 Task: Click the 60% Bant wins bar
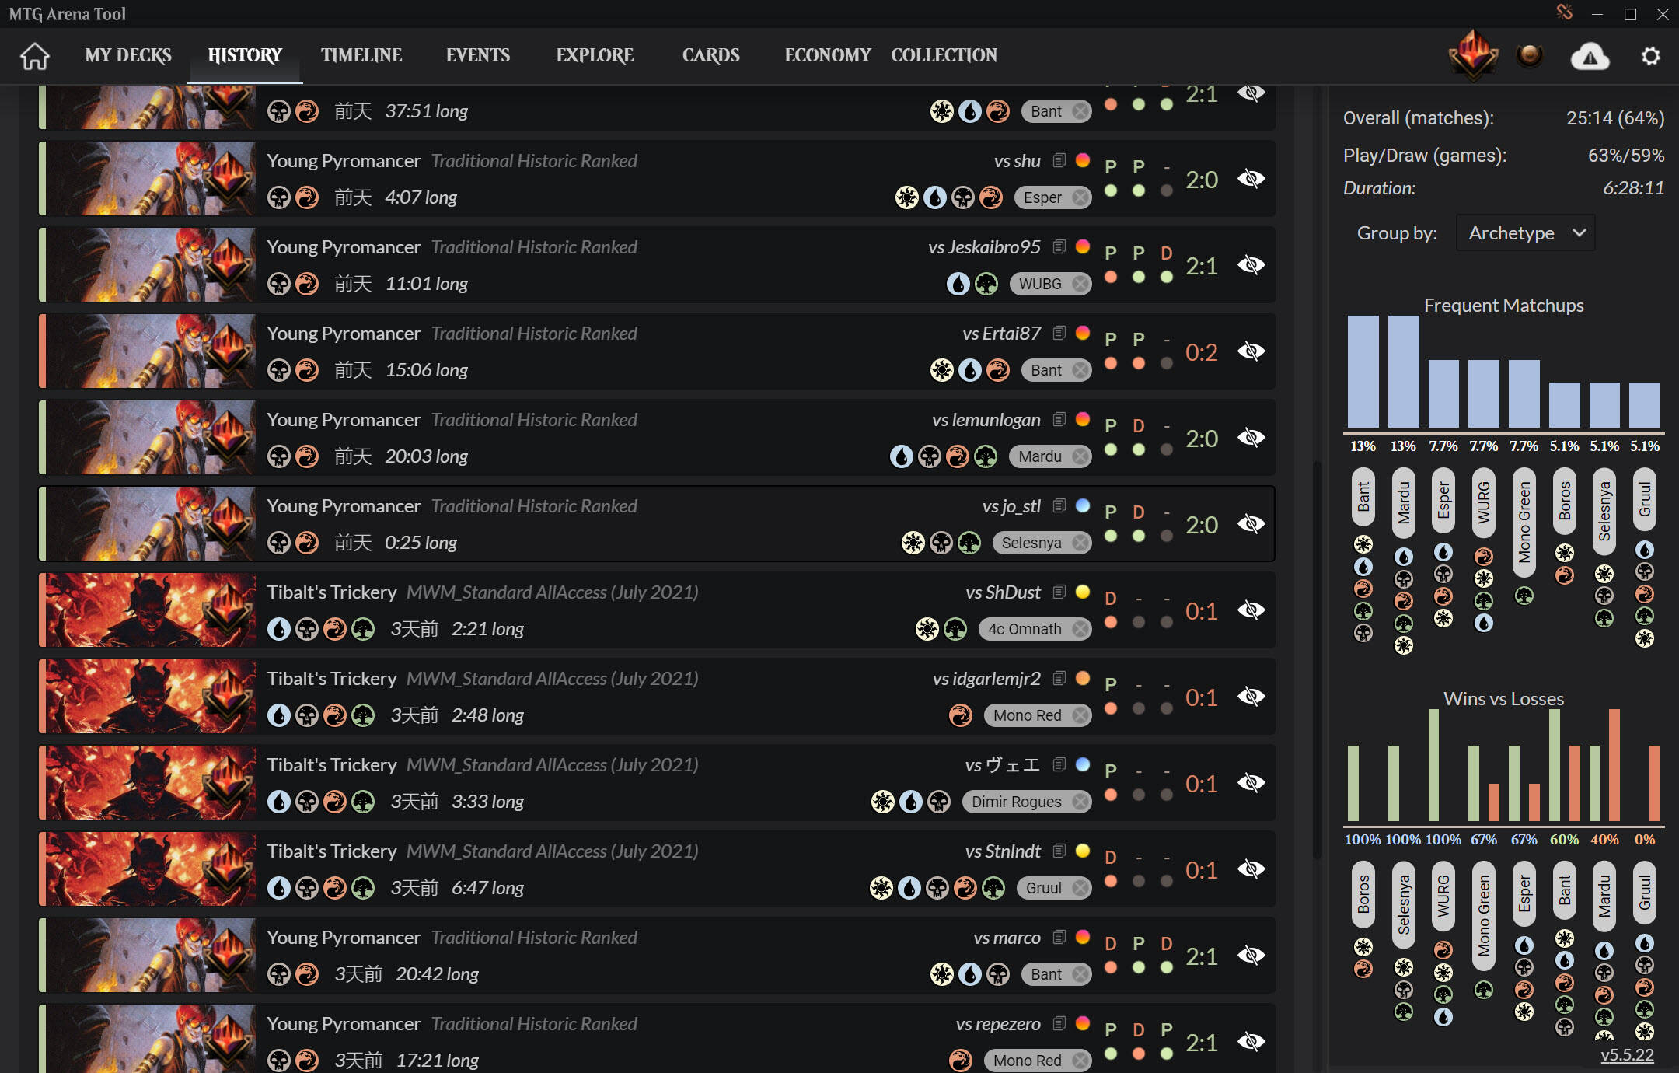coord(1555,765)
